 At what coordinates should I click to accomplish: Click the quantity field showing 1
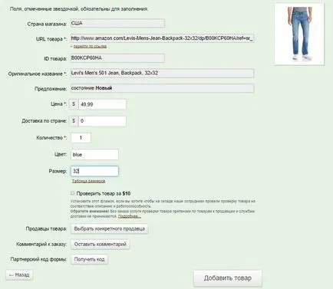point(81,138)
